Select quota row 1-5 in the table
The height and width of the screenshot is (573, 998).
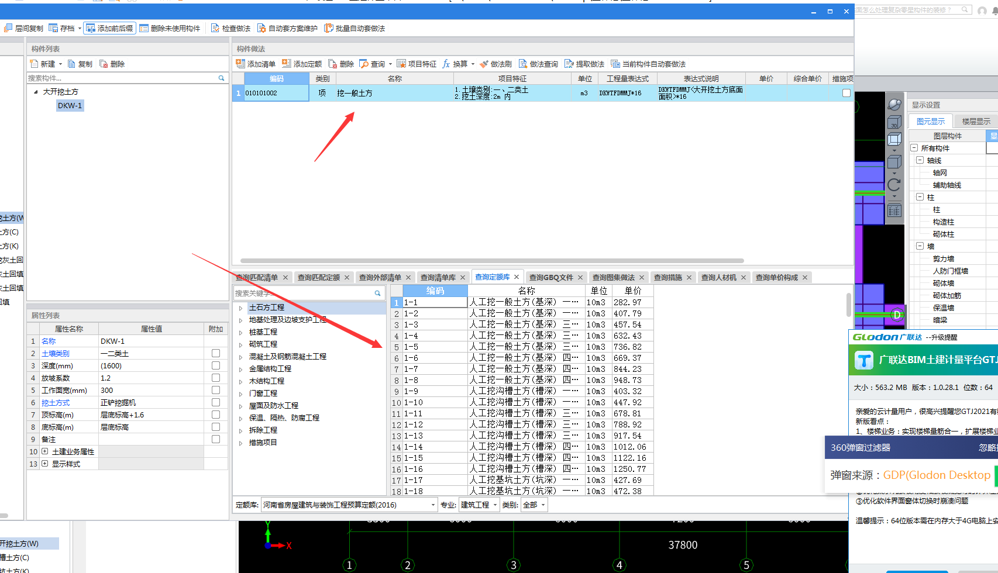[522, 347]
